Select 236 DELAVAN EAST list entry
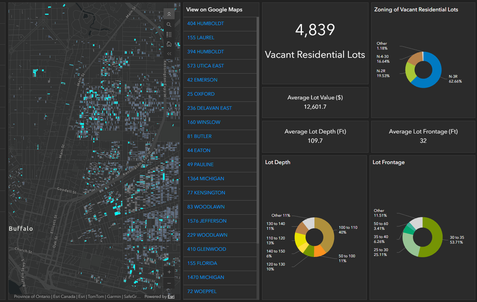 (x=220, y=108)
